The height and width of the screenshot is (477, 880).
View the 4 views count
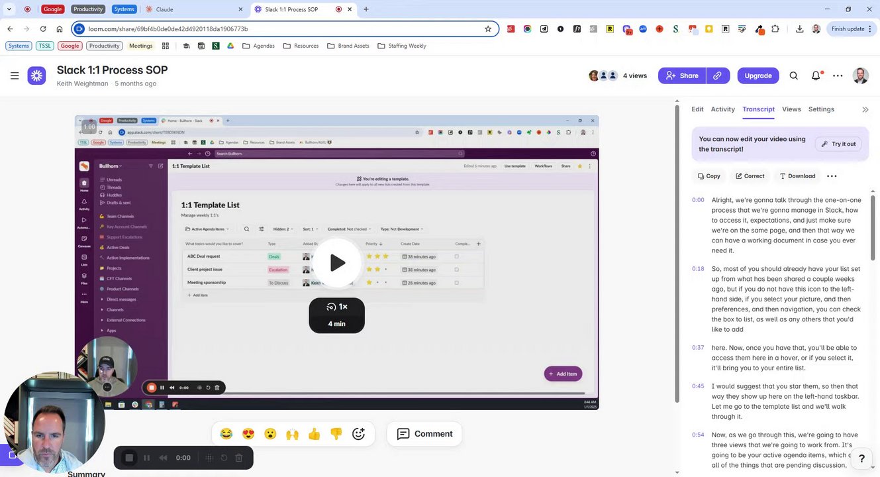click(635, 76)
